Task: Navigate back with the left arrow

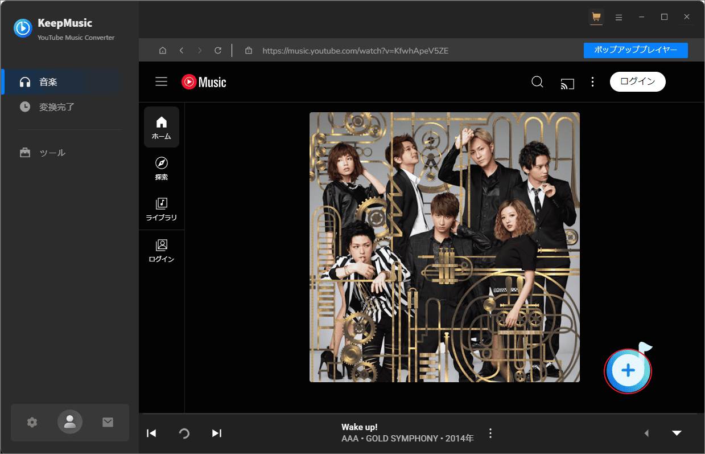Action: (x=181, y=51)
